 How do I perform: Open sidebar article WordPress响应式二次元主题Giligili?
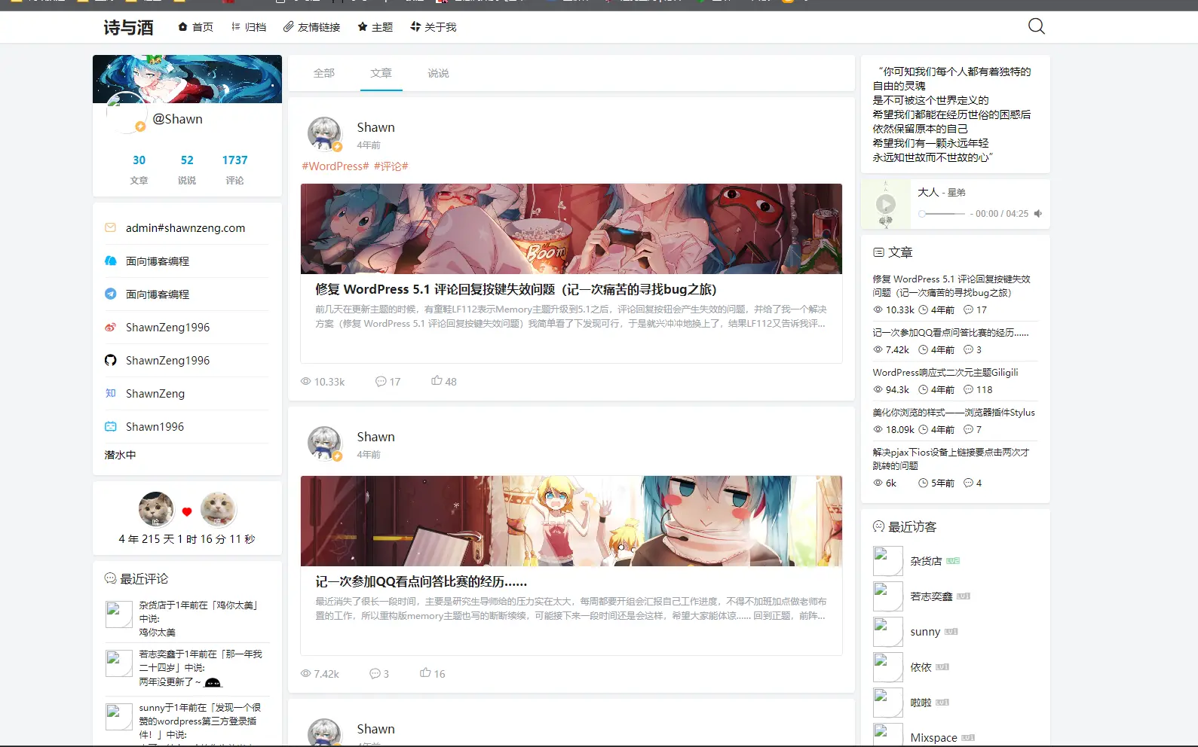(945, 373)
